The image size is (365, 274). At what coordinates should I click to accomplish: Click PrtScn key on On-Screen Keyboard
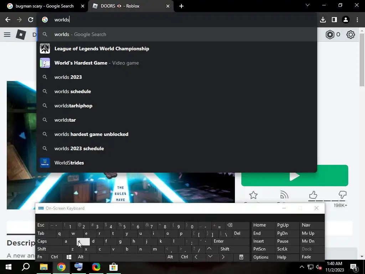tap(263, 249)
